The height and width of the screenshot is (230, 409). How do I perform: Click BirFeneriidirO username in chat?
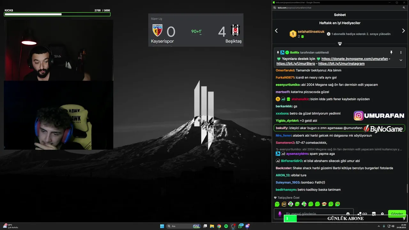pos(291,161)
